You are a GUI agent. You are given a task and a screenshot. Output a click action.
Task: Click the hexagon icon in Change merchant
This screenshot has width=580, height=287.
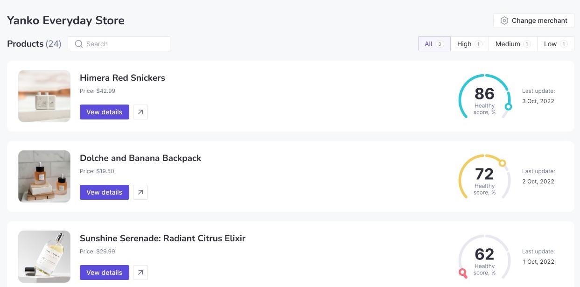coord(504,21)
